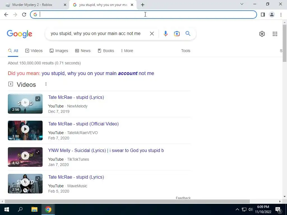Open the Chrome profile avatar

[272, 15]
